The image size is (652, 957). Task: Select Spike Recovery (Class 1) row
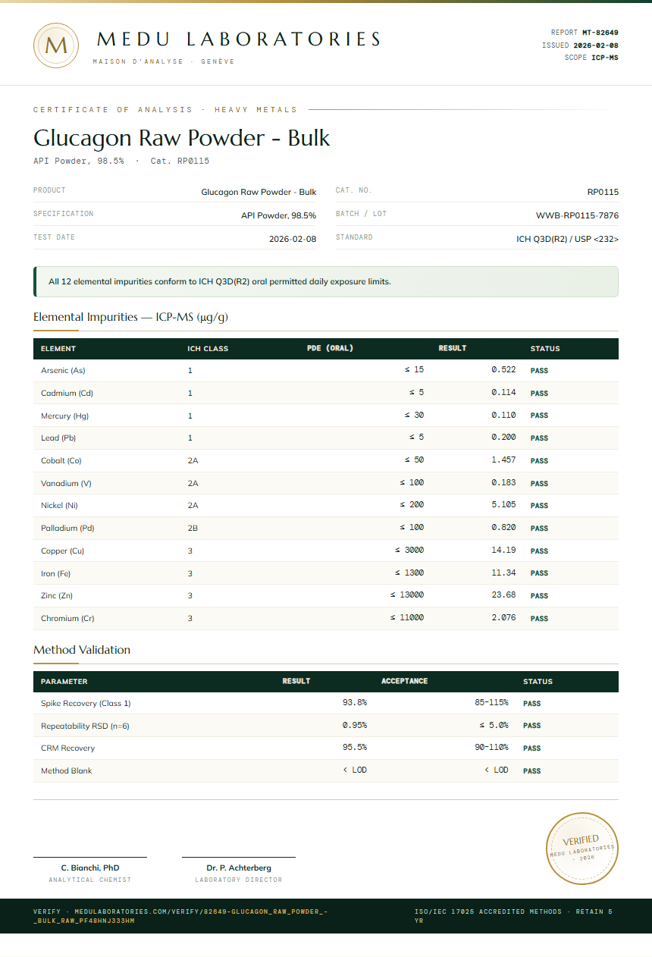(x=326, y=703)
